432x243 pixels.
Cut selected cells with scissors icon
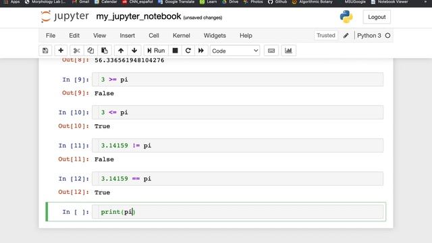coord(76,51)
